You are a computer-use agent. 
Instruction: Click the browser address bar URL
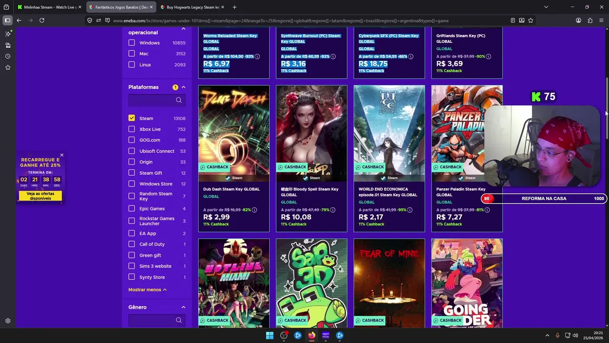pos(281,20)
